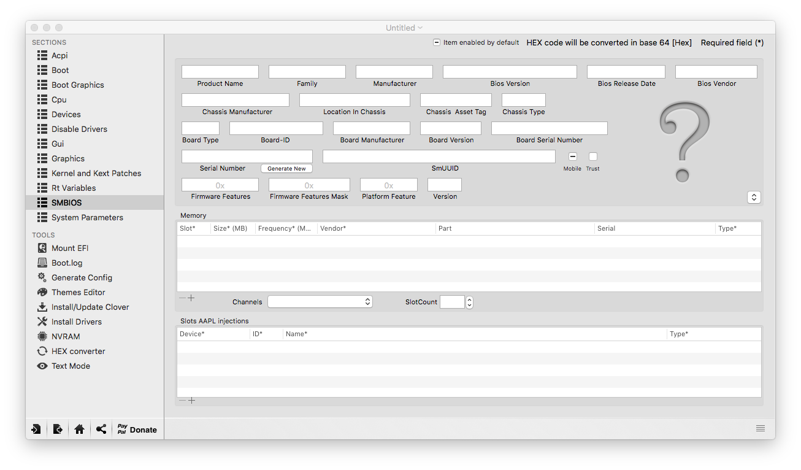This screenshot has width=801, height=470.
Task: Enable the Trust checkbox
Action: 592,156
